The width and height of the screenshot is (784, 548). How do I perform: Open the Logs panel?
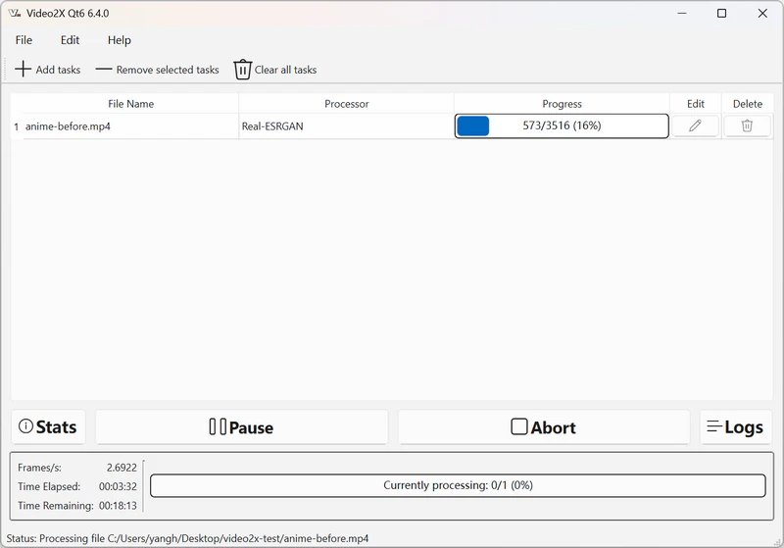click(736, 427)
